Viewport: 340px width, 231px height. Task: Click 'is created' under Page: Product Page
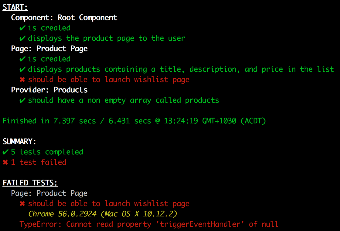pos(49,59)
